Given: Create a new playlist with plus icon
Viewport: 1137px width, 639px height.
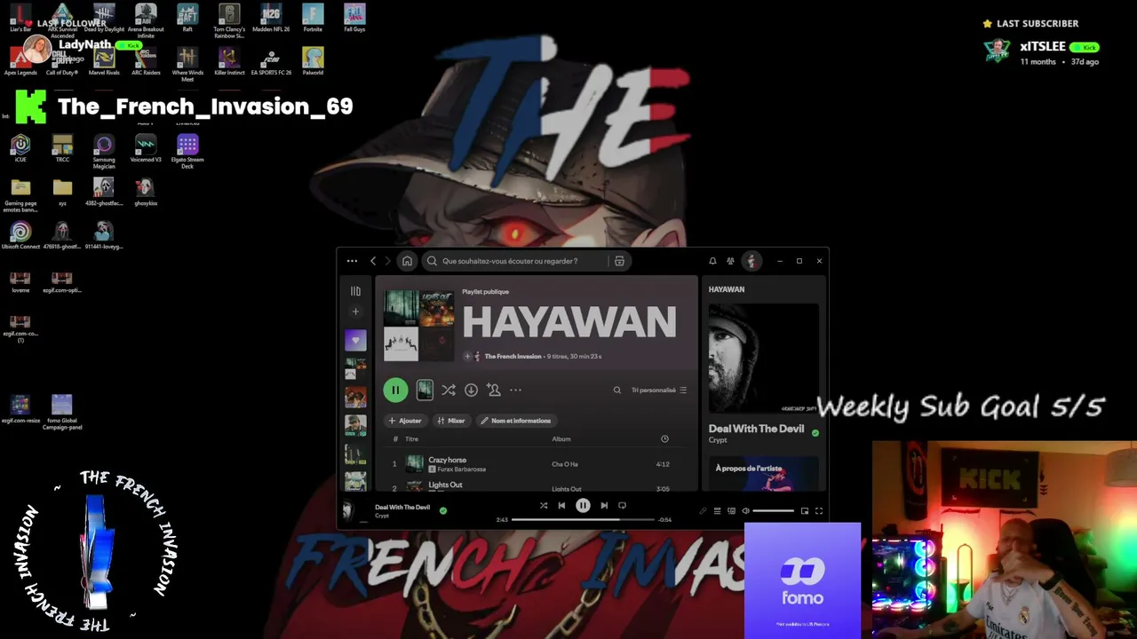Looking at the screenshot, I should pyautogui.click(x=355, y=312).
